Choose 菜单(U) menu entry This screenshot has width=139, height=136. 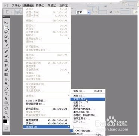pos(47,124)
